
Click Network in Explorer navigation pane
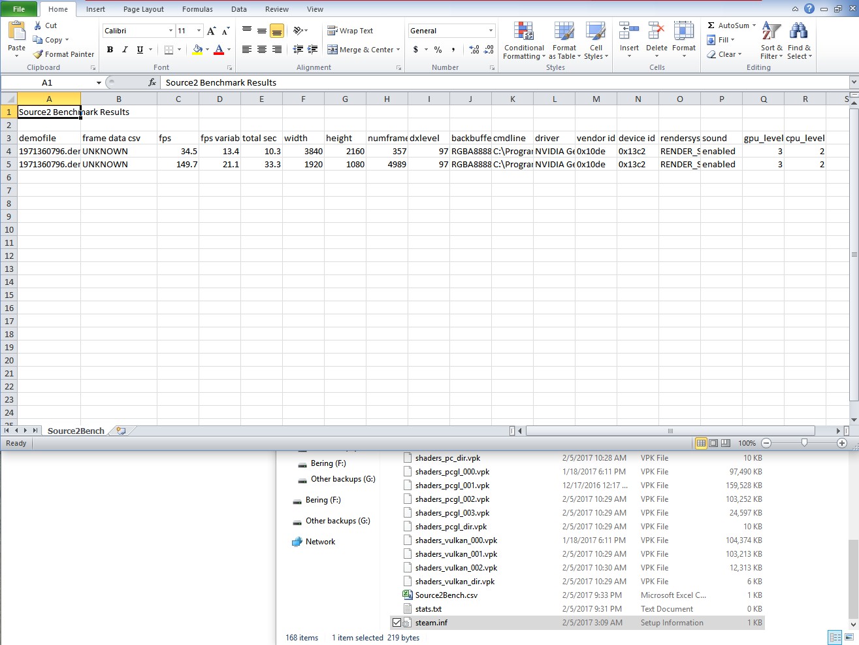[320, 542]
